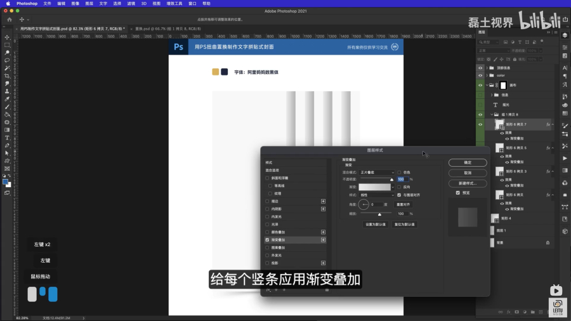Select the Crop tool
Viewport: 571px width, 321px height.
pos(7,75)
